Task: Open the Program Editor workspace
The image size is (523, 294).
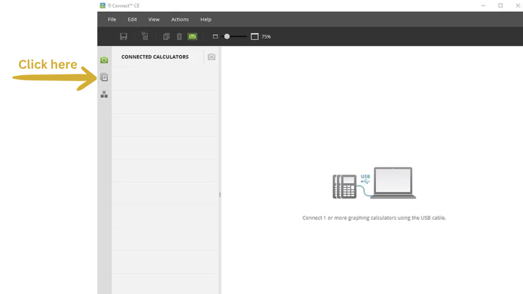Action: point(104,95)
